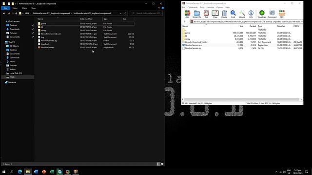Open the notification center icon
This screenshot has height=175, width=312.
click(307, 172)
